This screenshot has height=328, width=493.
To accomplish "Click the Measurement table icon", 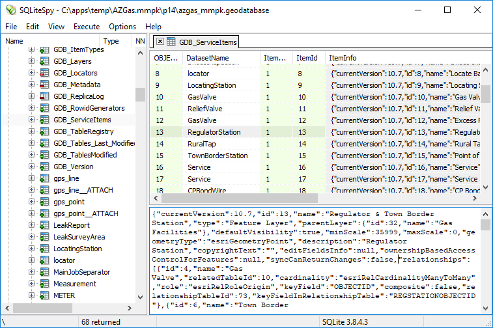I will coord(44,284).
